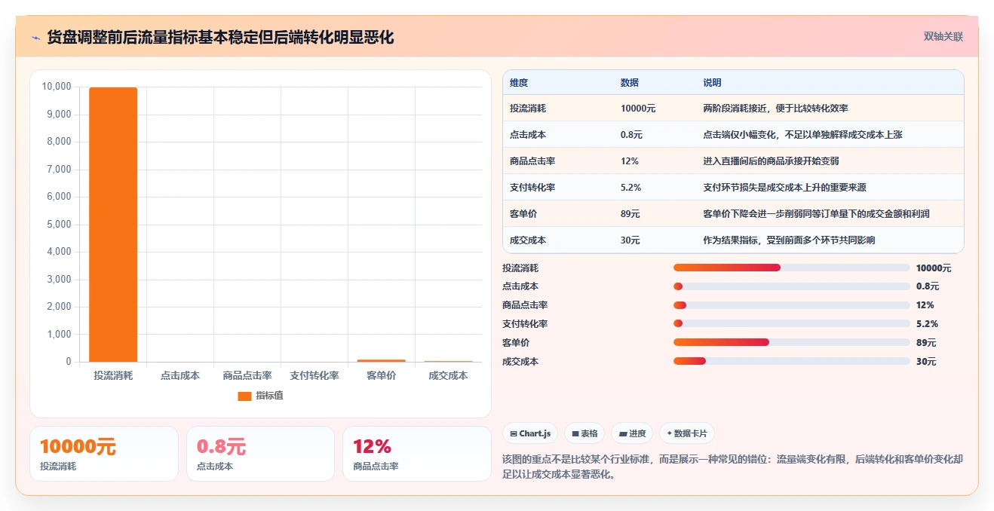Image resolution: width=994 pixels, height=511 pixels.
Task: Click the 10,000 y-axis value
Action: coord(57,87)
